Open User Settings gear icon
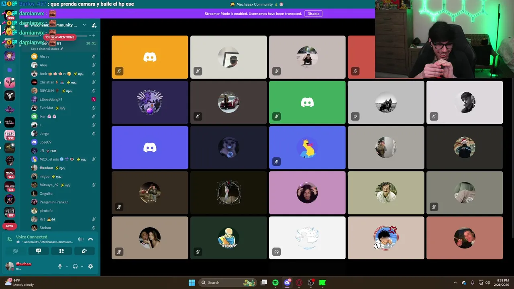The height and width of the screenshot is (289, 514). point(90,266)
